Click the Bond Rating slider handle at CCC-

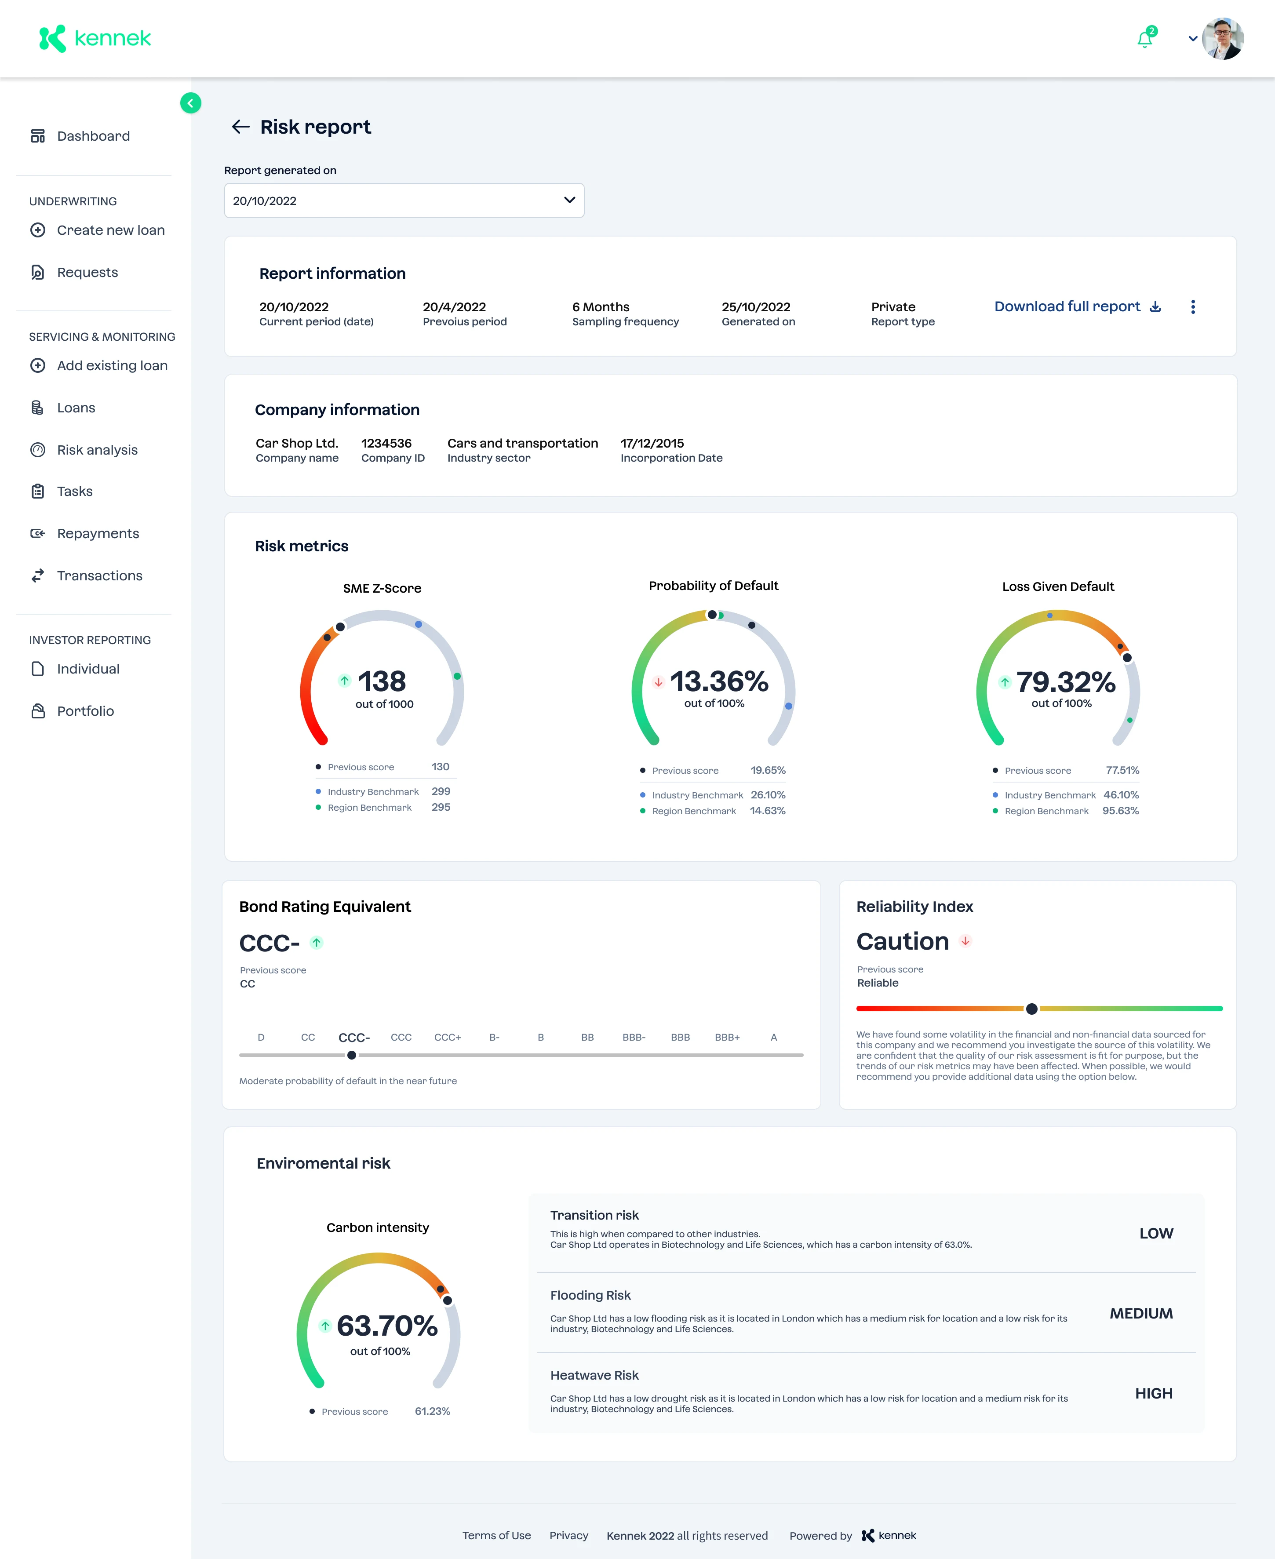click(x=352, y=1055)
